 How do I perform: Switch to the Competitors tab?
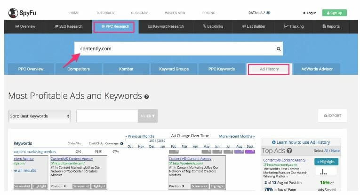click(79, 69)
